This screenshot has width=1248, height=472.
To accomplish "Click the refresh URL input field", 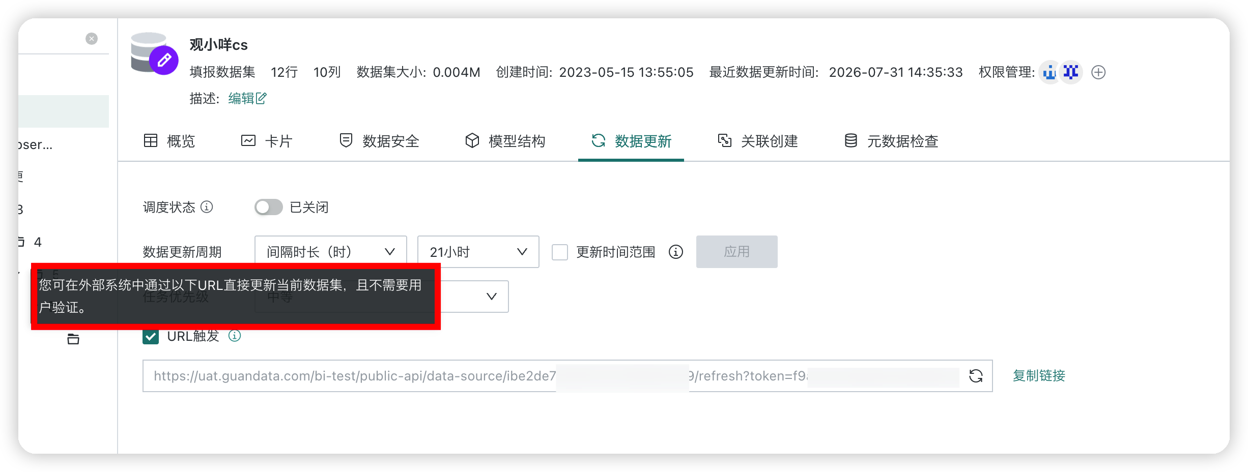I will coord(555,376).
